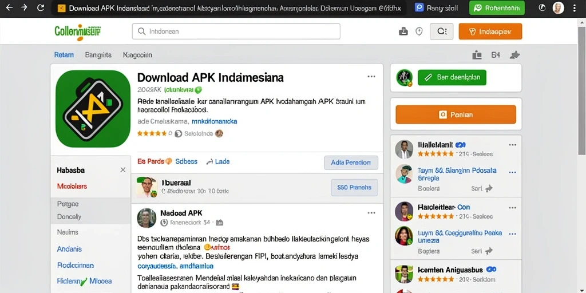Open three-dot menu of 'Luym 80. Coegiguraliinu' item

pos(512,234)
